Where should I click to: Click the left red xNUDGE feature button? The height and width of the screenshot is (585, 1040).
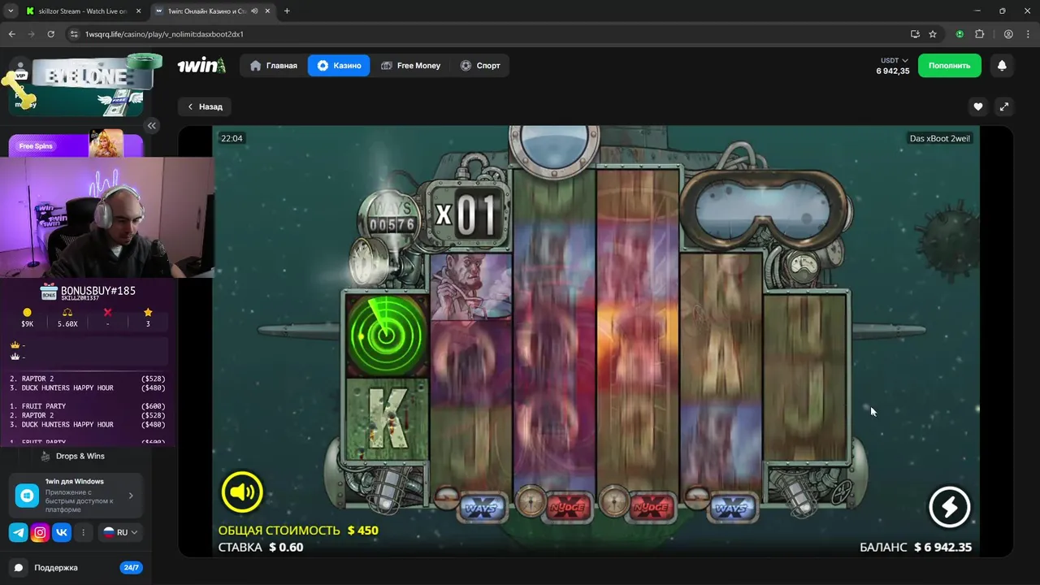[567, 506]
